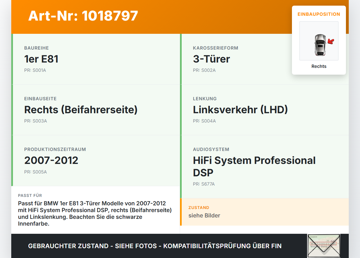Click the PR: S001A code
The height and width of the screenshot is (258, 360).
[x=35, y=70]
